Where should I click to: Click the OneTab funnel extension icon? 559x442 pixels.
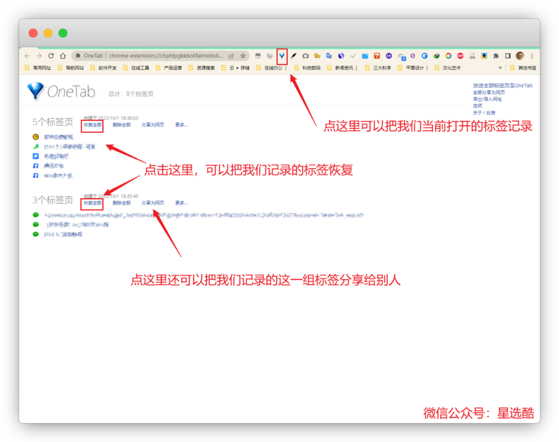click(282, 56)
